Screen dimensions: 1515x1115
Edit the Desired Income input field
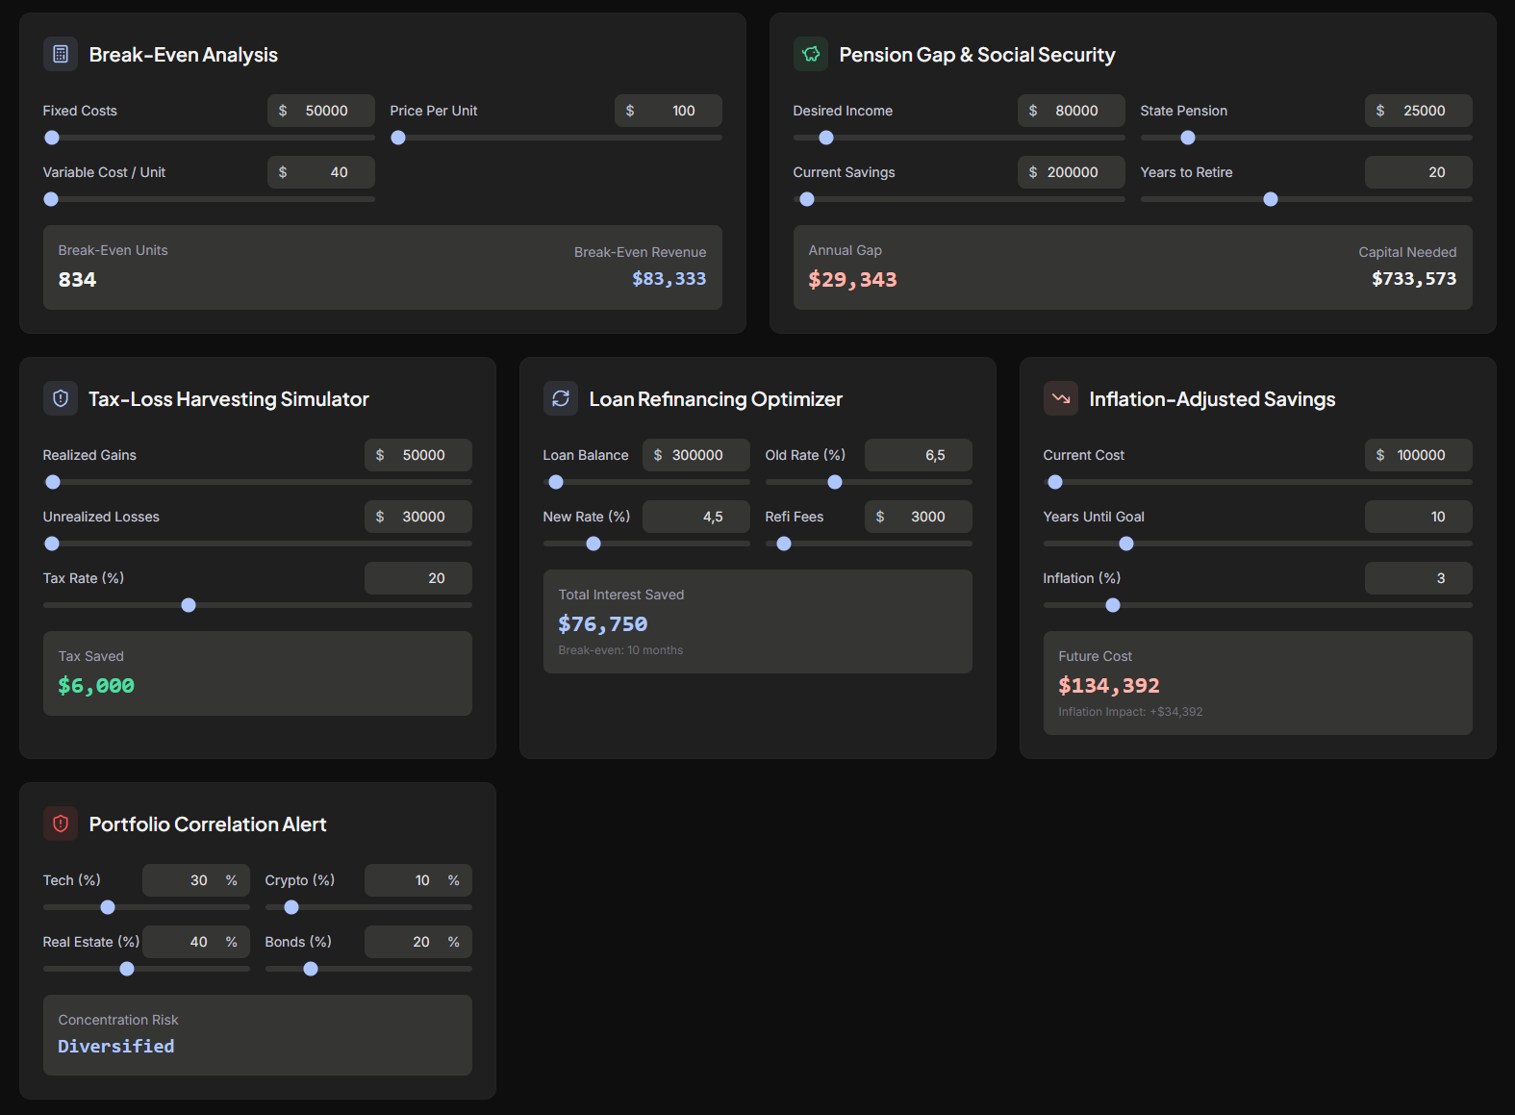click(x=1072, y=111)
